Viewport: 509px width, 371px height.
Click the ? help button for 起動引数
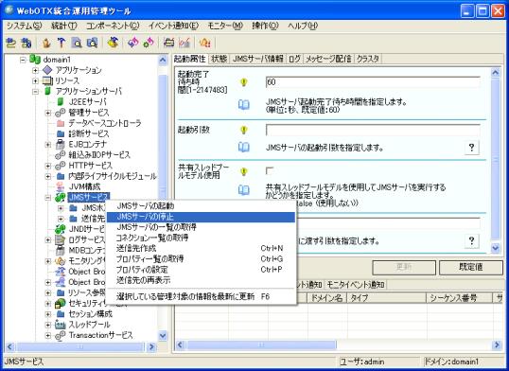471,148
